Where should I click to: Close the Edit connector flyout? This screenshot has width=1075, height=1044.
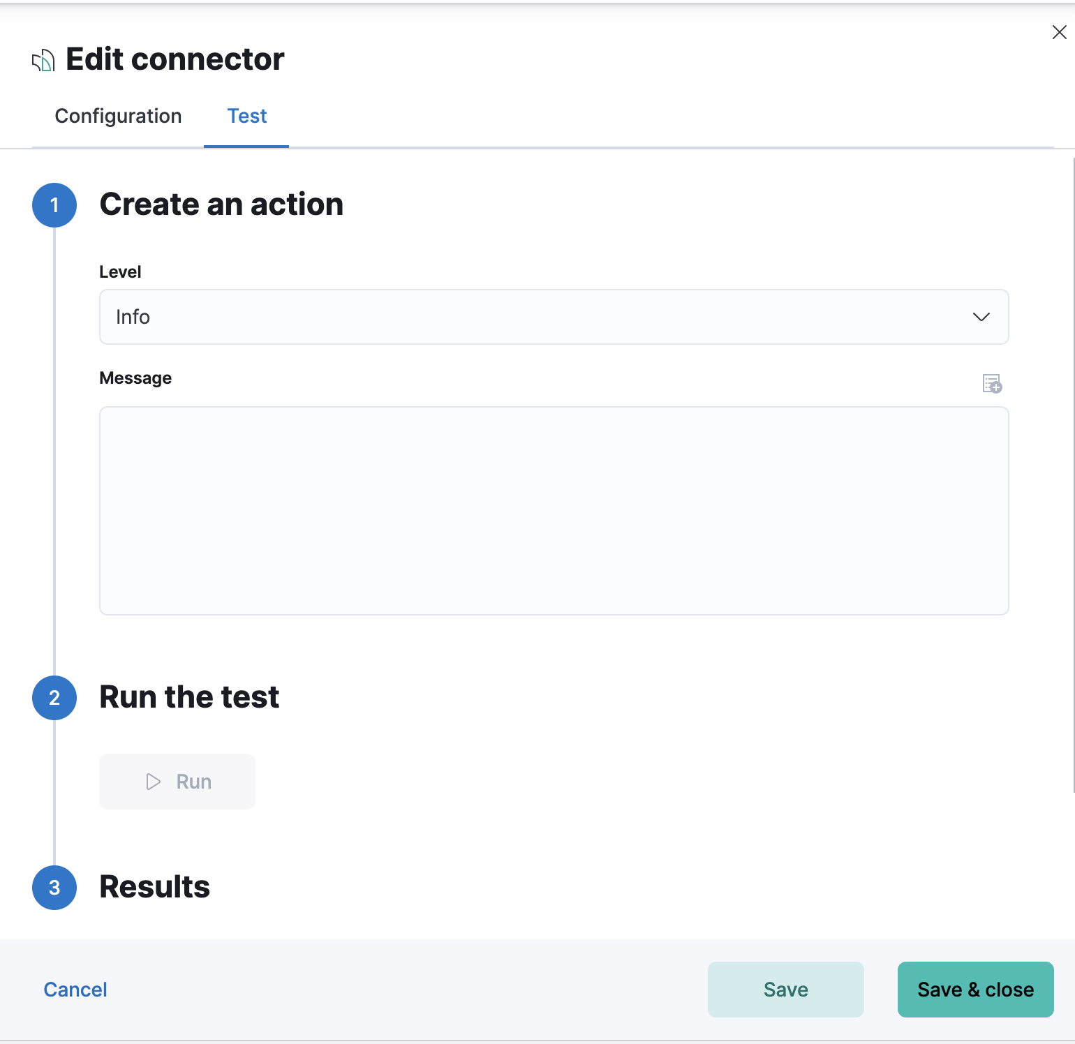click(x=1059, y=32)
